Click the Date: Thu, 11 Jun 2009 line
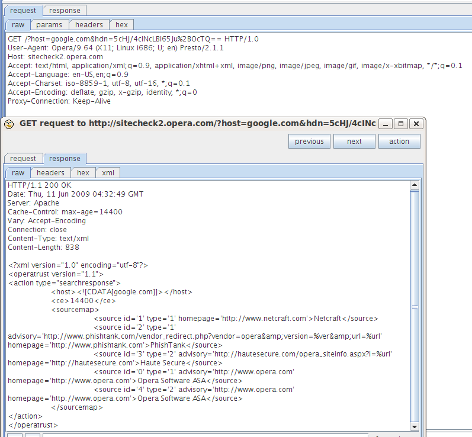472x437 pixels. click(x=76, y=194)
